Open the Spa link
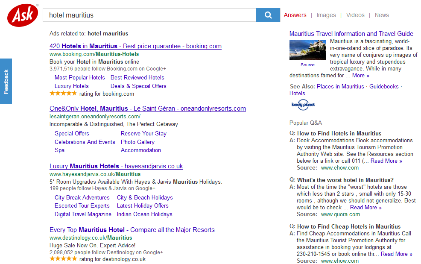This screenshot has width=421, height=264. (x=60, y=150)
